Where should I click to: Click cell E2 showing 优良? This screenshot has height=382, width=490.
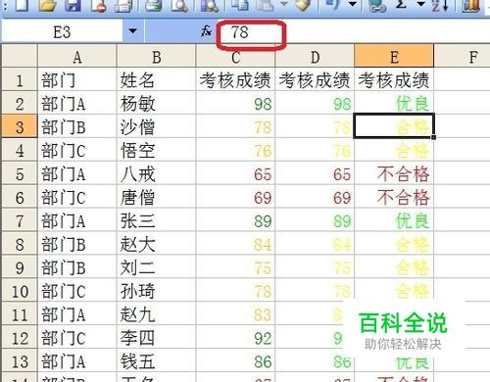pos(394,104)
